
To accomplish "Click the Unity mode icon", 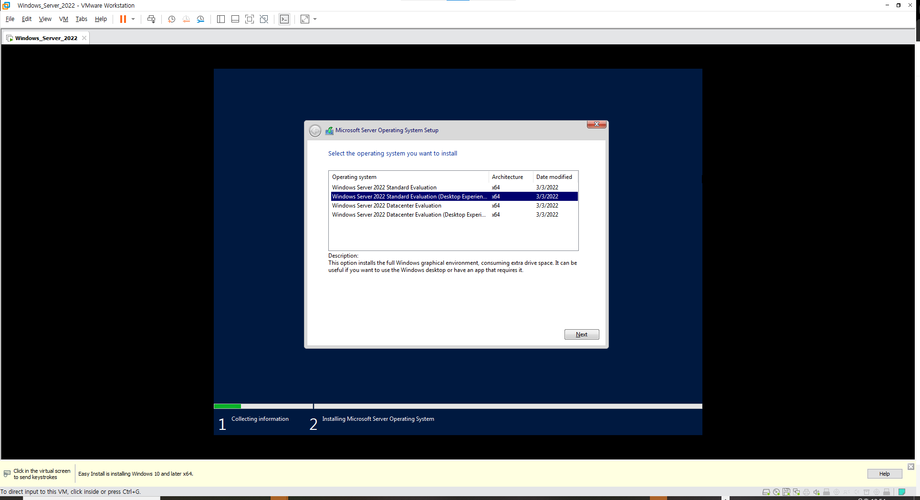I will (x=264, y=19).
